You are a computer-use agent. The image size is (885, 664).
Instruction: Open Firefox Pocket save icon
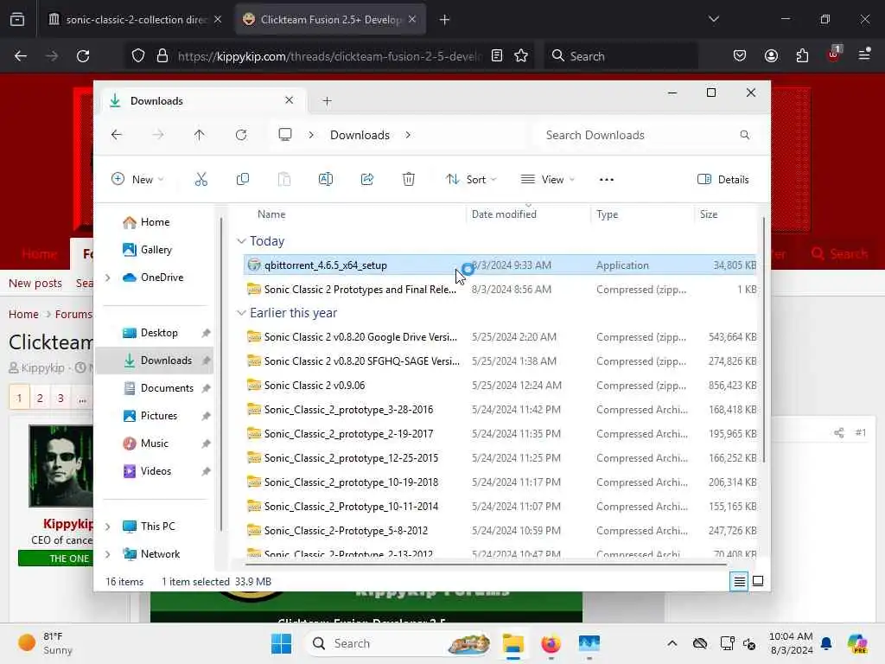pos(740,56)
